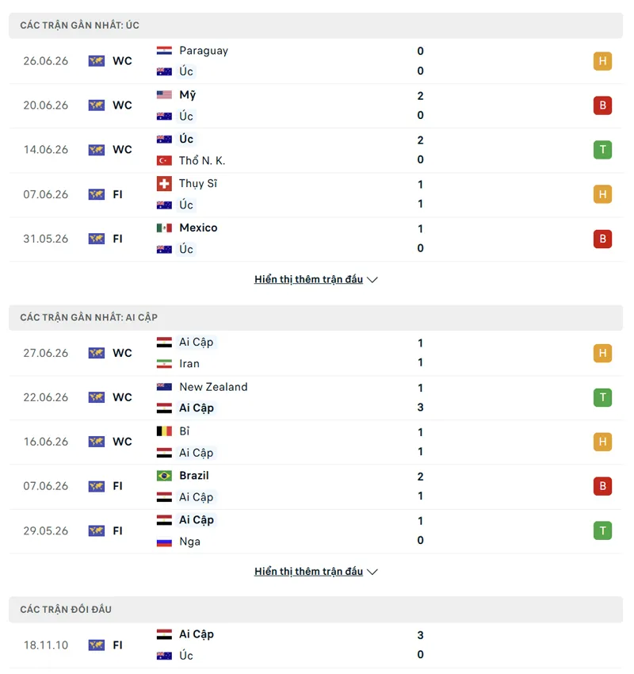The image size is (634, 674).
Task: Click the red B badge for Mỹ match
Action: pos(602,105)
